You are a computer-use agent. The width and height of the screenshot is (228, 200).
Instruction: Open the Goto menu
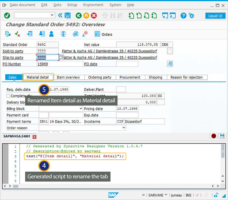tap(57, 5)
